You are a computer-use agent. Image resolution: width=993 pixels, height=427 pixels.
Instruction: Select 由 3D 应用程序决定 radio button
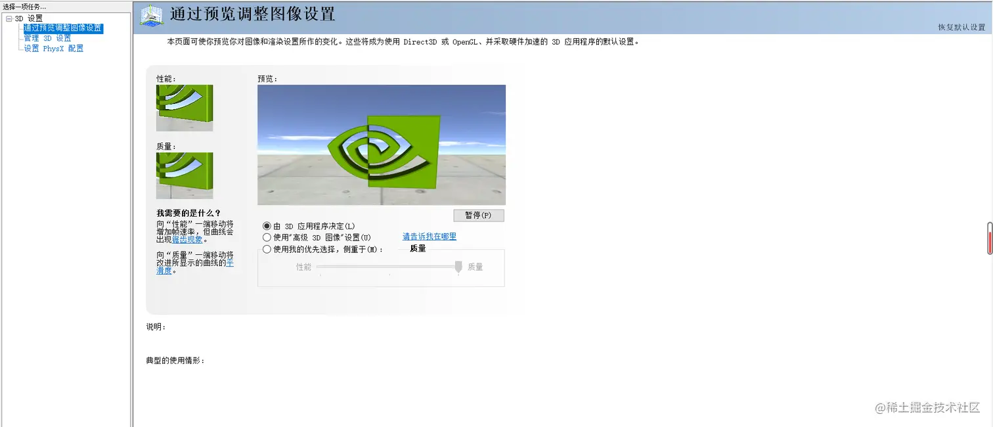267,226
